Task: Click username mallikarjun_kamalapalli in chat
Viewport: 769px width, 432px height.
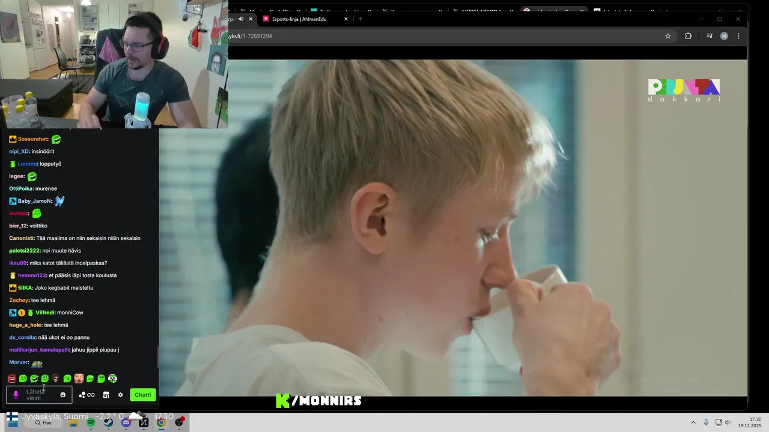Action: coord(39,350)
